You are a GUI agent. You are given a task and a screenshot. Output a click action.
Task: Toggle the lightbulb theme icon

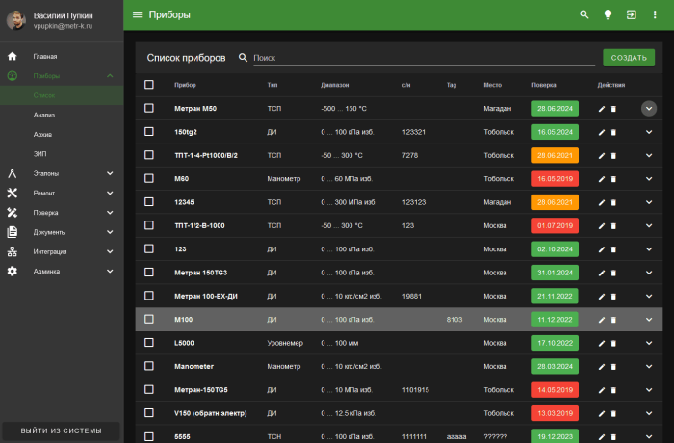click(608, 14)
